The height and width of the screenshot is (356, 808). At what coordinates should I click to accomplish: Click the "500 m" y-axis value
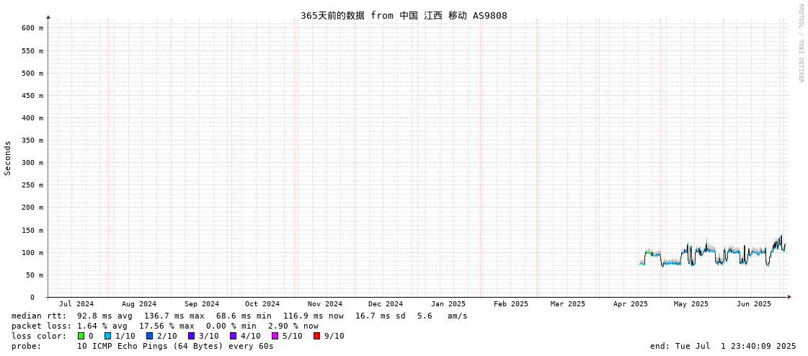point(32,73)
